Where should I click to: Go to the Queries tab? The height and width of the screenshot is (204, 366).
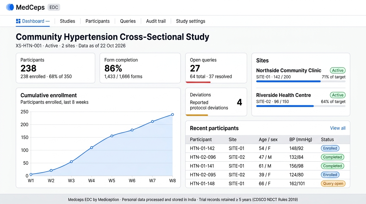(128, 21)
